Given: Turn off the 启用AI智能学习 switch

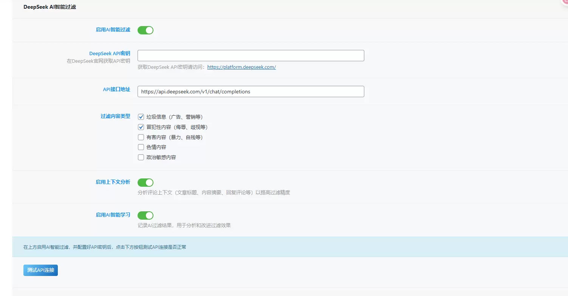Looking at the screenshot, I should point(145,215).
